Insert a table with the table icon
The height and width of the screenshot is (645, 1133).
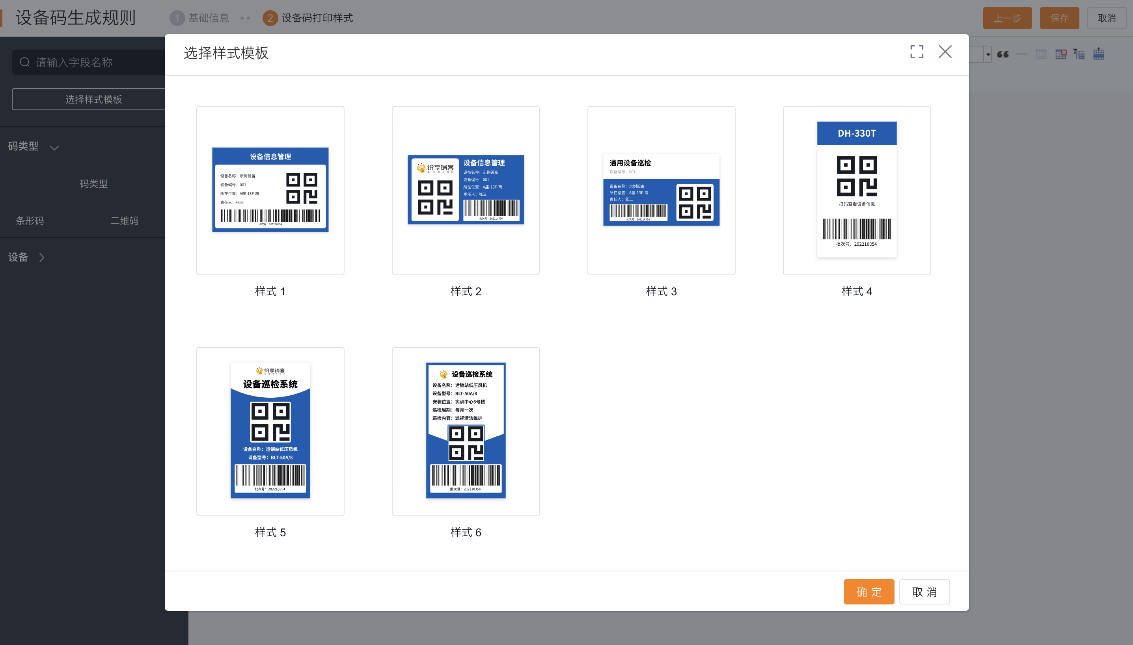[x=1041, y=54]
